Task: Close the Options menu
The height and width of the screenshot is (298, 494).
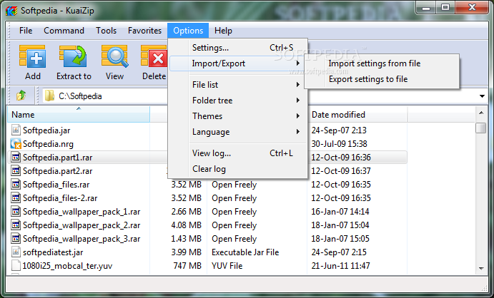Action: point(188,31)
